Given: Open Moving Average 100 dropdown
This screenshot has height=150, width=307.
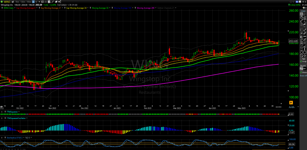Looking at the screenshot, I should point(133,8).
